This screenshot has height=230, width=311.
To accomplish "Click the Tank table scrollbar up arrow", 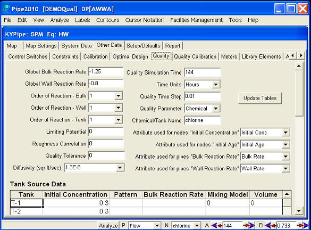I will [x=287, y=194].
